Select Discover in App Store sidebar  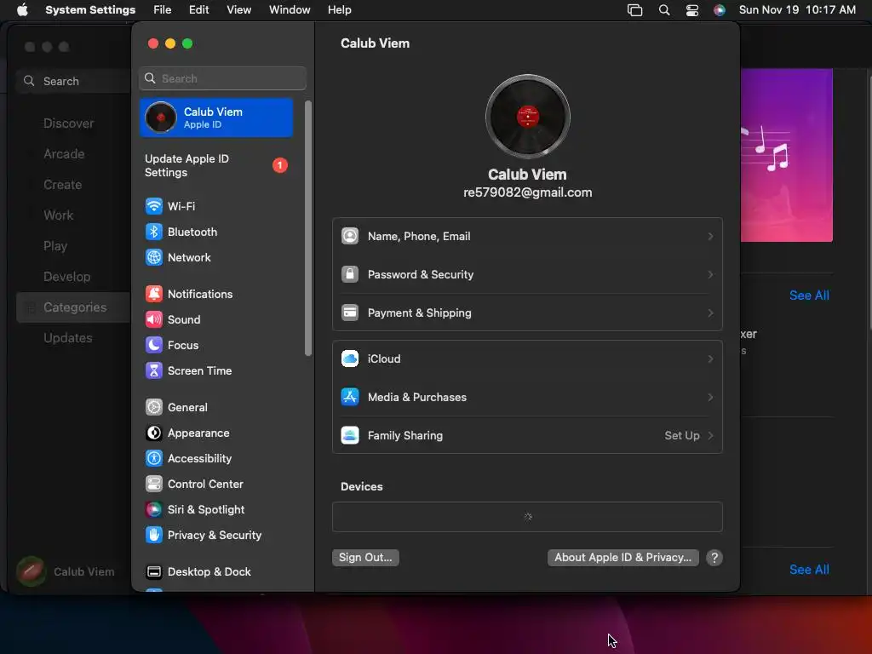[68, 123]
